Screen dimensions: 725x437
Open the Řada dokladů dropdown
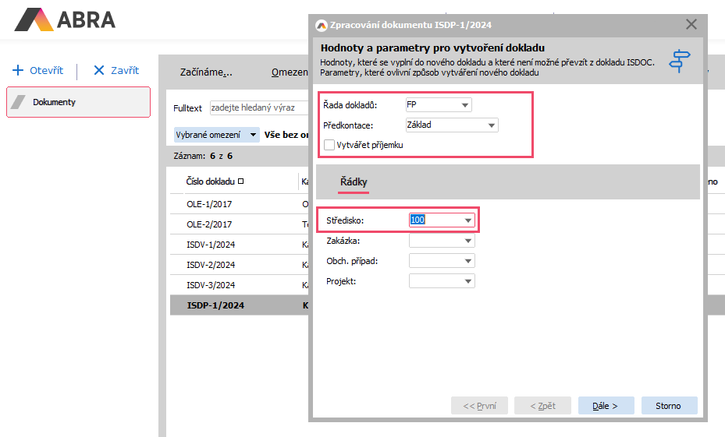point(465,104)
